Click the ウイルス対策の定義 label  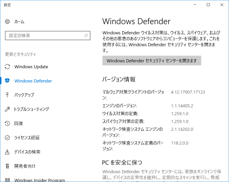120,114
